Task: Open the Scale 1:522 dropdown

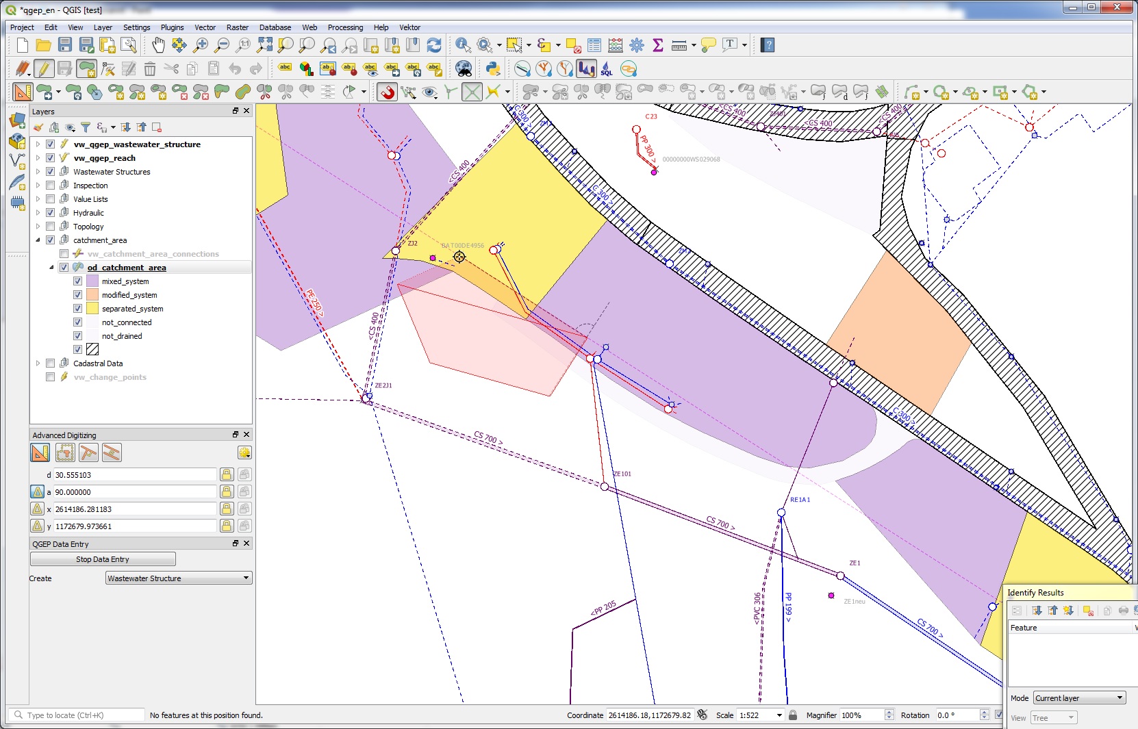Action: [x=779, y=715]
